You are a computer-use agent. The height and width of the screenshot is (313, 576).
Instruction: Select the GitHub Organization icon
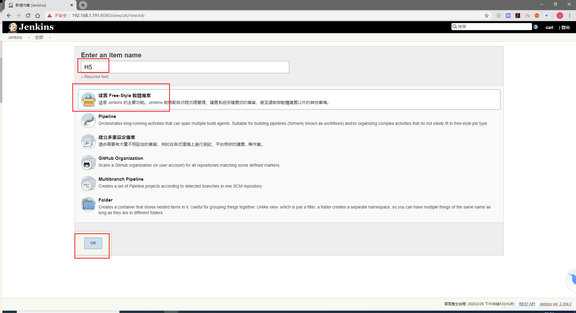[x=88, y=162]
